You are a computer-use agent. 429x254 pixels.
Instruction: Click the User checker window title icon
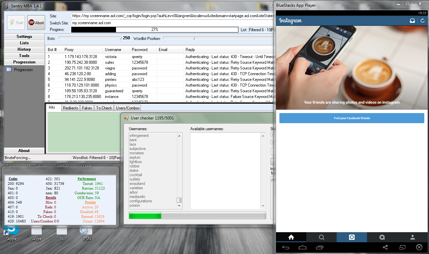127,118
